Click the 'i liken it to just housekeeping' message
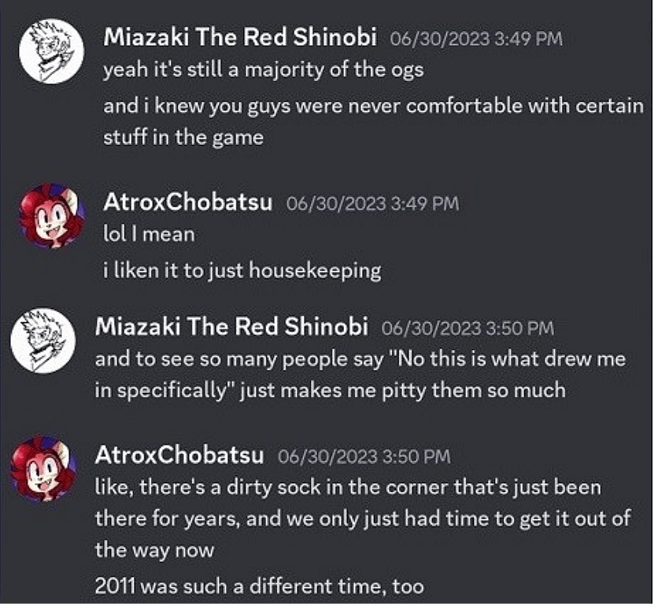 [242, 270]
